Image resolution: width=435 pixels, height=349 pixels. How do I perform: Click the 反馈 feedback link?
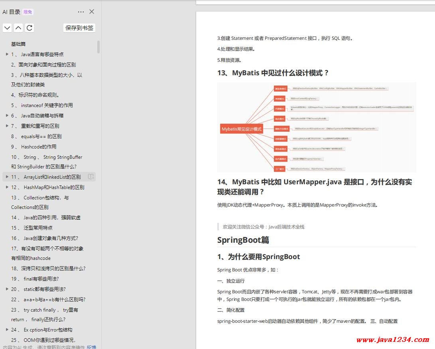pos(91,347)
